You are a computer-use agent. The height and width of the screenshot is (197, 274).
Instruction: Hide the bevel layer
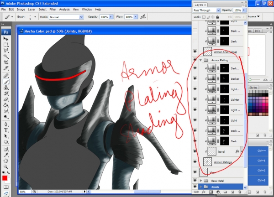195,151
